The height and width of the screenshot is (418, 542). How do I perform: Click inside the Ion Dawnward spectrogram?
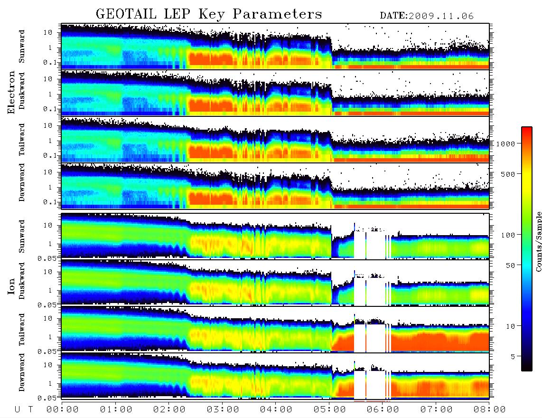[275, 375]
